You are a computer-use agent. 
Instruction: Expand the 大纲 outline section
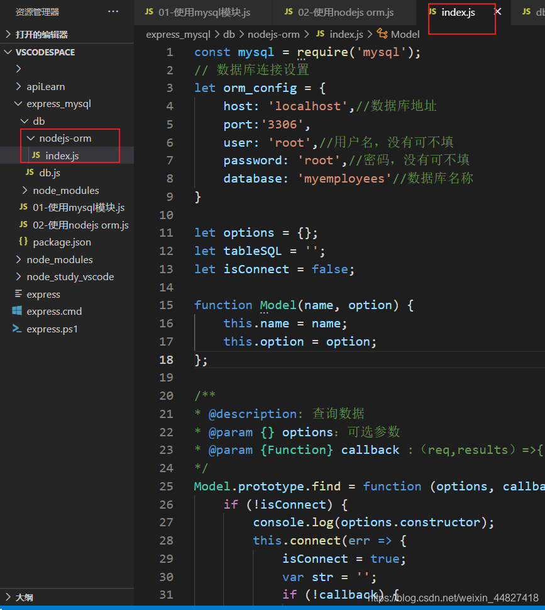point(8,597)
